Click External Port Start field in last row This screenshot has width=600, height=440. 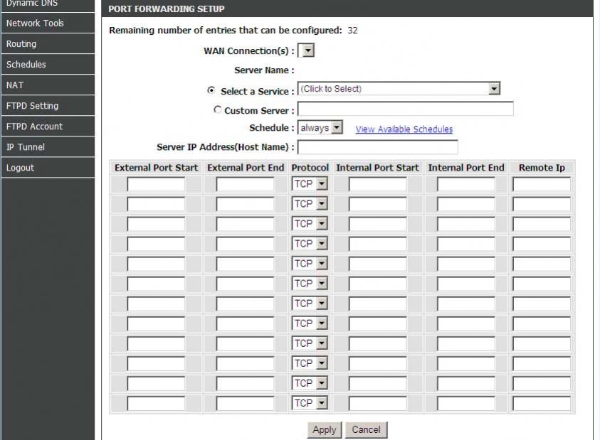pyautogui.click(x=156, y=403)
